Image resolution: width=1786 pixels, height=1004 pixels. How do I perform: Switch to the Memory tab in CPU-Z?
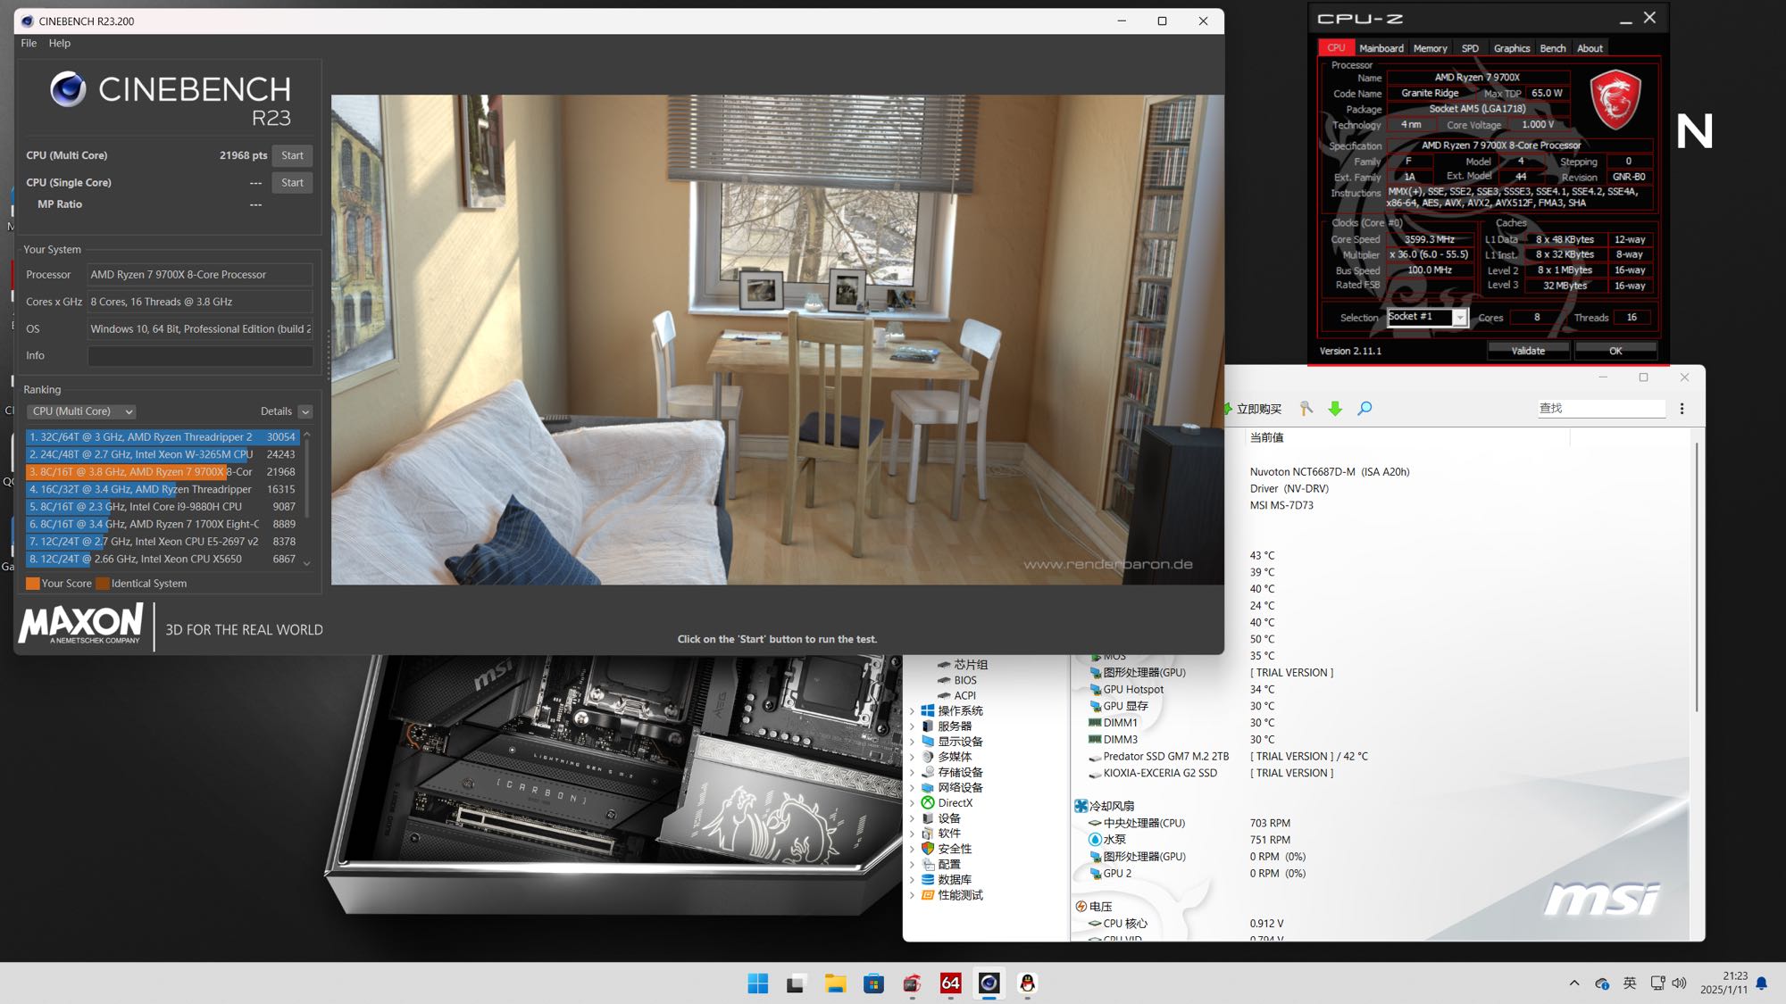point(1430,48)
